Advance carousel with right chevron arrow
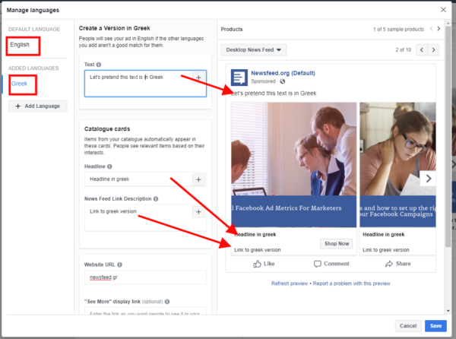The width and height of the screenshot is (456, 339). (428, 179)
